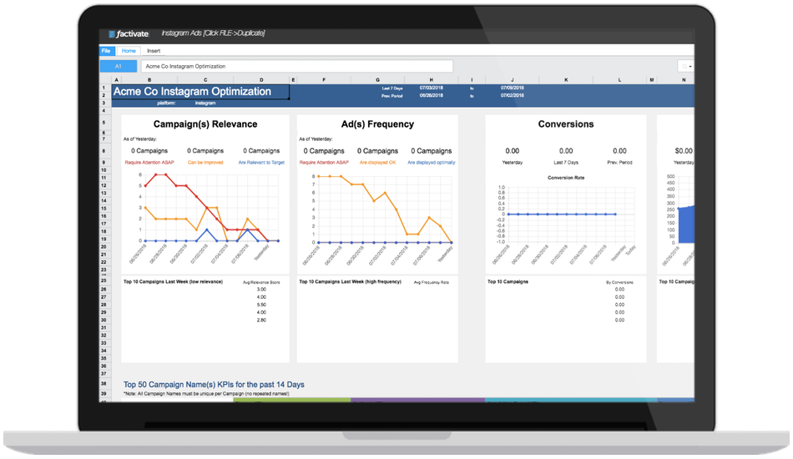Image resolution: width=793 pixels, height=459 pixels.
Task: Select row header 38
Action: [104, 384]
